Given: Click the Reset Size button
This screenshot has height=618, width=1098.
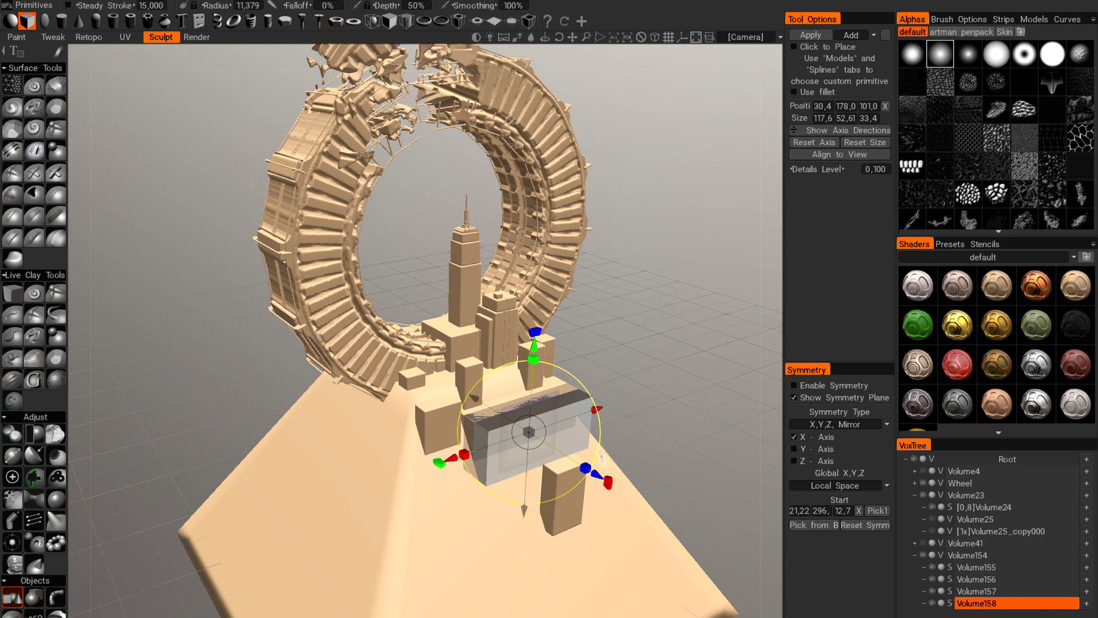Looking at the screenshot, I should pos(865,142).
